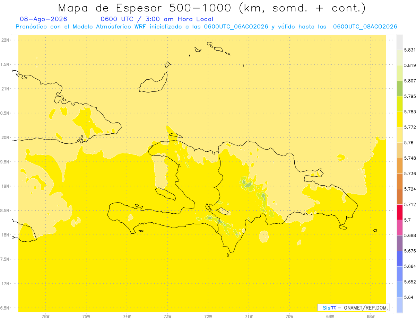Click the colorbar value 5.652

point(410,282)
